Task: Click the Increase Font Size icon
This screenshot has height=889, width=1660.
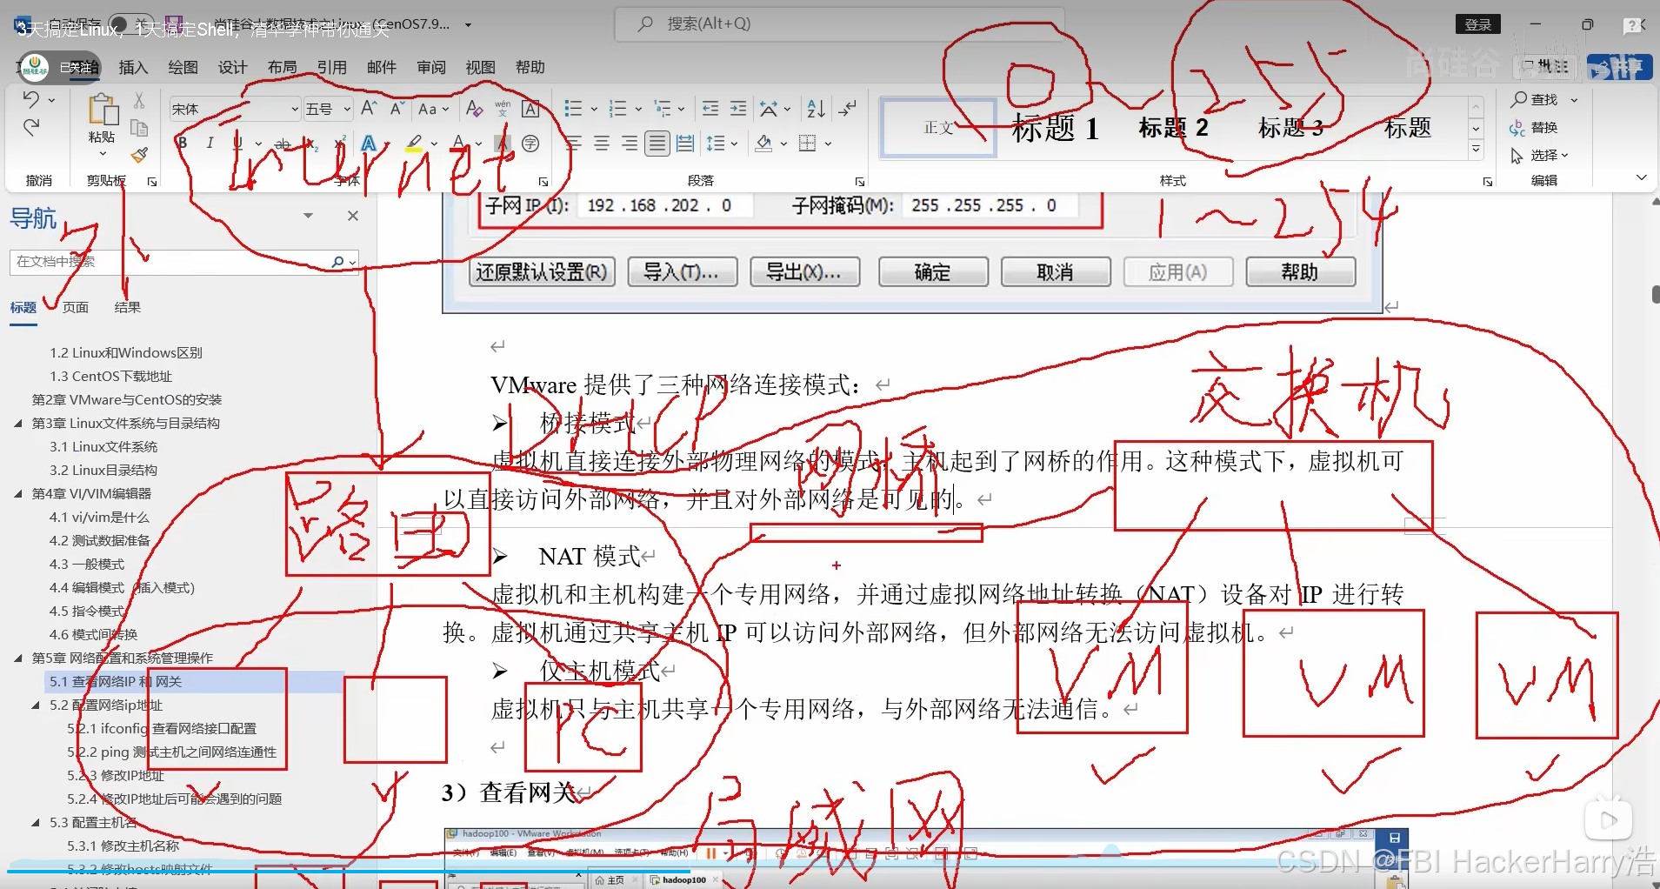Action: [369, 109]
